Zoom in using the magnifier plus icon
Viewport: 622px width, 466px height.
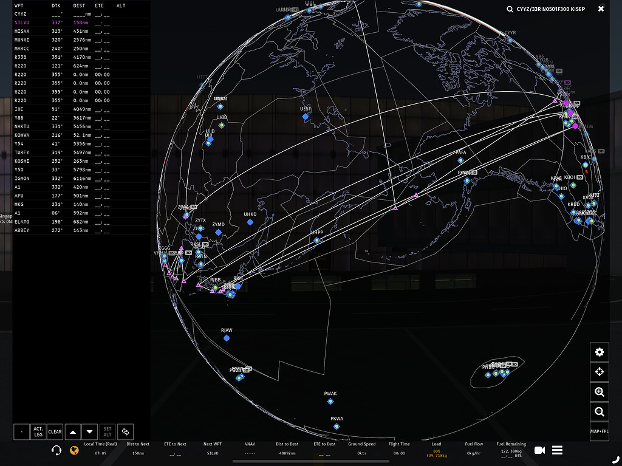point(600,392)
